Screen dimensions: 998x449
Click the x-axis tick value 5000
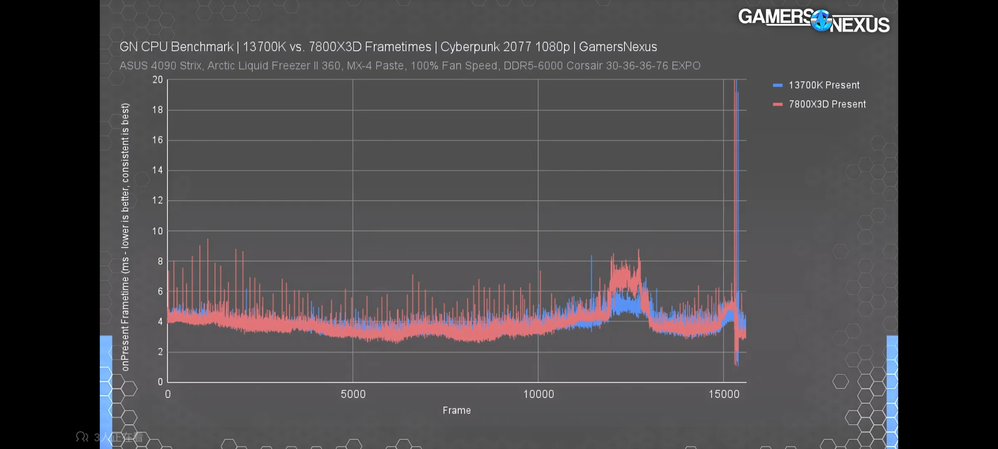pos(353,394)
